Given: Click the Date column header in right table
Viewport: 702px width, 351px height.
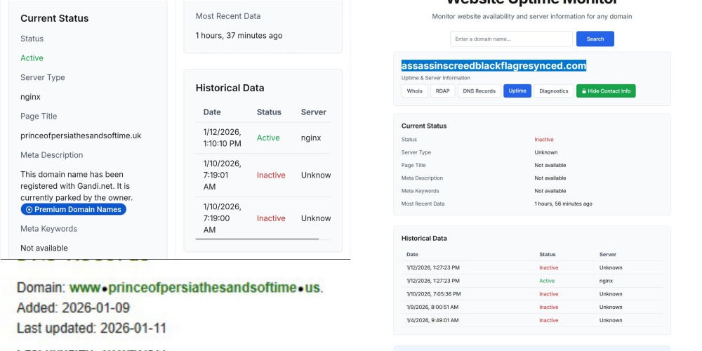Looking at the screenshot, I should [x=412, y=255].
